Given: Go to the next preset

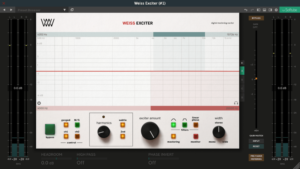Looking at the screenshot, I should point(11,10).
